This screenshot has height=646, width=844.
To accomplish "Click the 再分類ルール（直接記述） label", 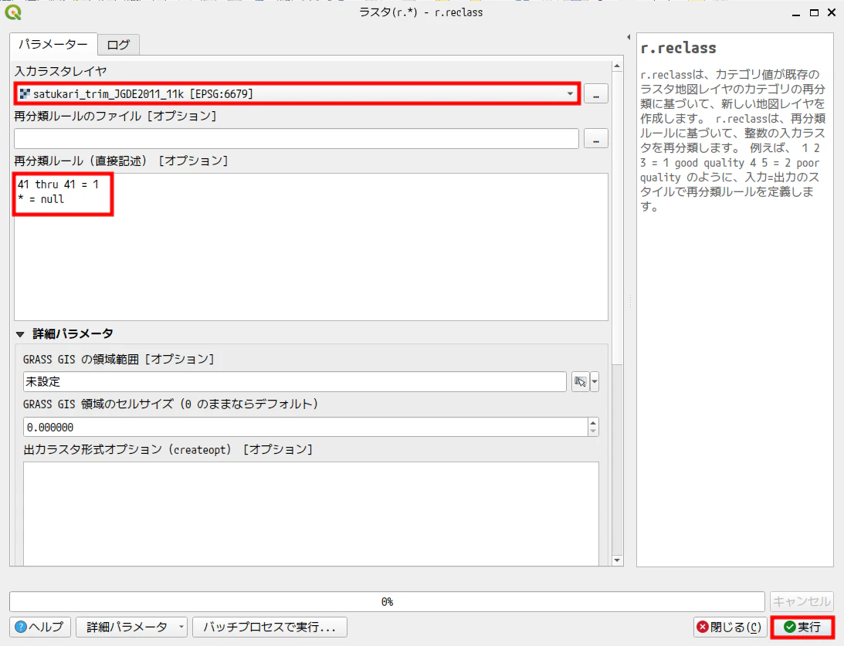I will 120,161.
